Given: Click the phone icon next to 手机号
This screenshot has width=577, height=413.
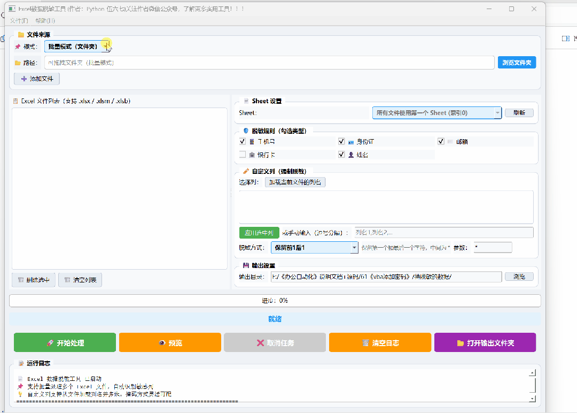Looking at the screenshot, I should pyautogui.click(x=252, y=141).
